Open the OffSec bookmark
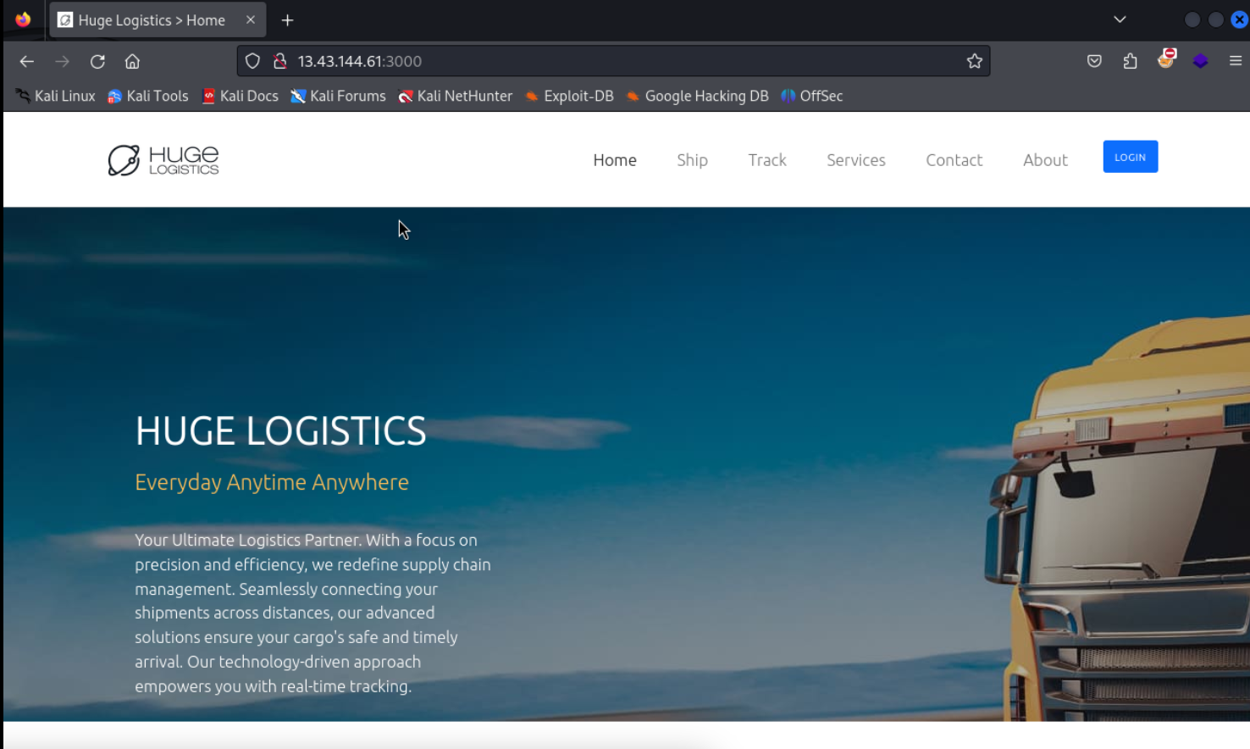Screen dimensions: 1250x749 pyautogui.click(x=811, y=96)
